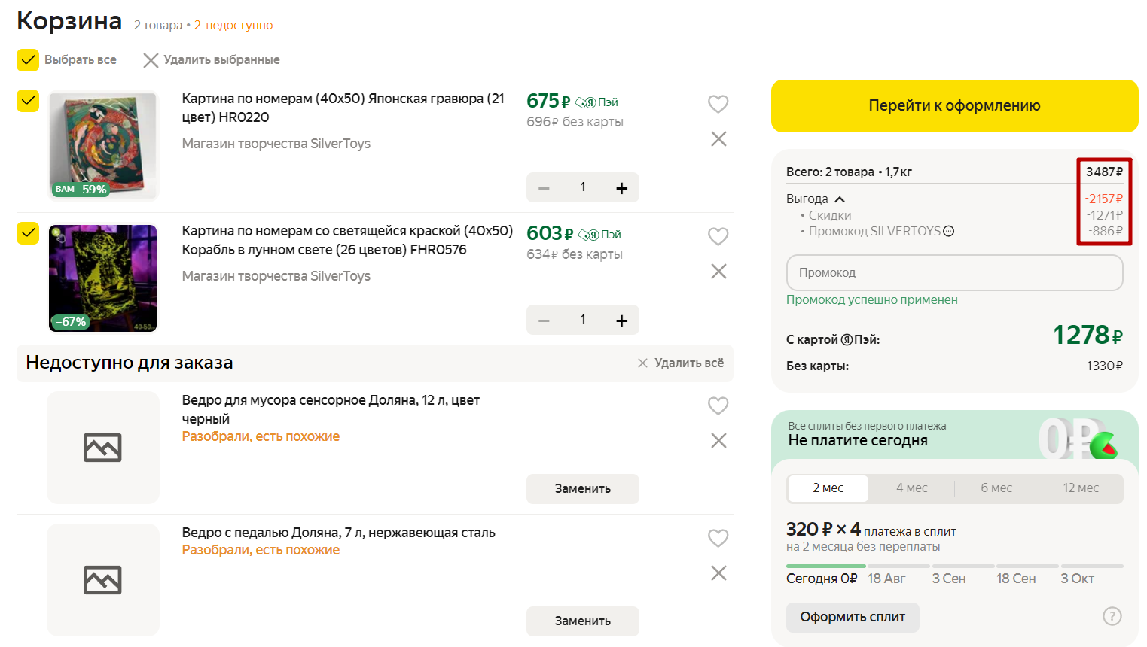Viewport: 1147px width, 647px height.
Task: Toggle the Выбрать все checkbox
Action: [x=28, y=60]
